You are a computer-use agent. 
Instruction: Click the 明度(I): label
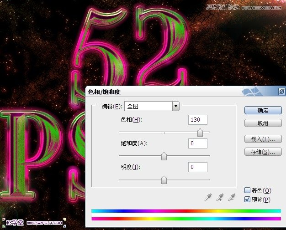click(x=131, y=167)
